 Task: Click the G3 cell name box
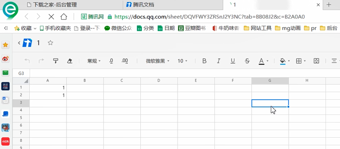click(21, 73)
